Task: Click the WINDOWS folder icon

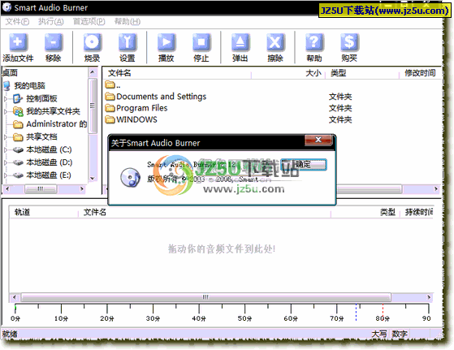Action: 110,119
